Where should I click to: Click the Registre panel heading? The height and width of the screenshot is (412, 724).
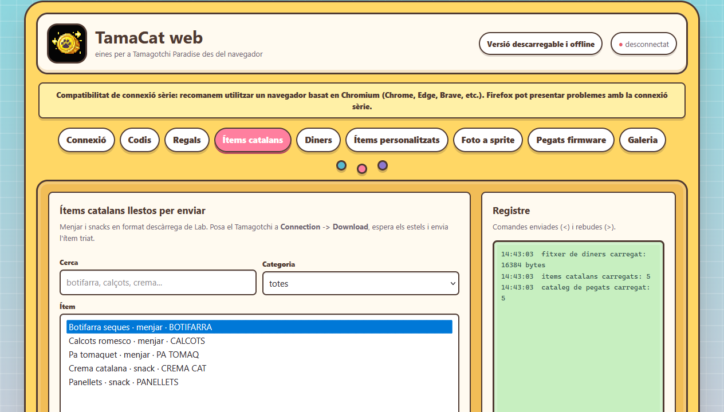click(511, 211)
